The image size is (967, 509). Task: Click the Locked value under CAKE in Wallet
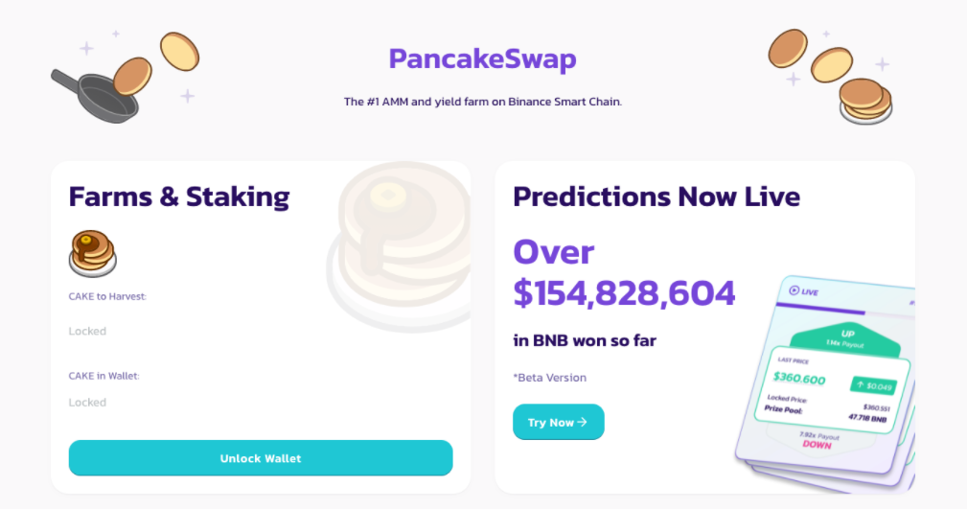tap(87, 403)
